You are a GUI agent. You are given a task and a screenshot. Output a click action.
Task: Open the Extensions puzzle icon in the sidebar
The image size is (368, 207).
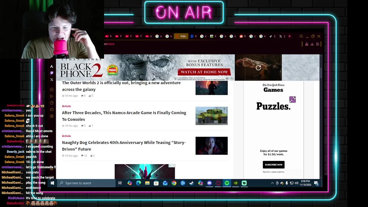(x=52, y=109)
